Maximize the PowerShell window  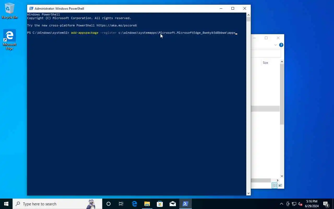(233, 9)
